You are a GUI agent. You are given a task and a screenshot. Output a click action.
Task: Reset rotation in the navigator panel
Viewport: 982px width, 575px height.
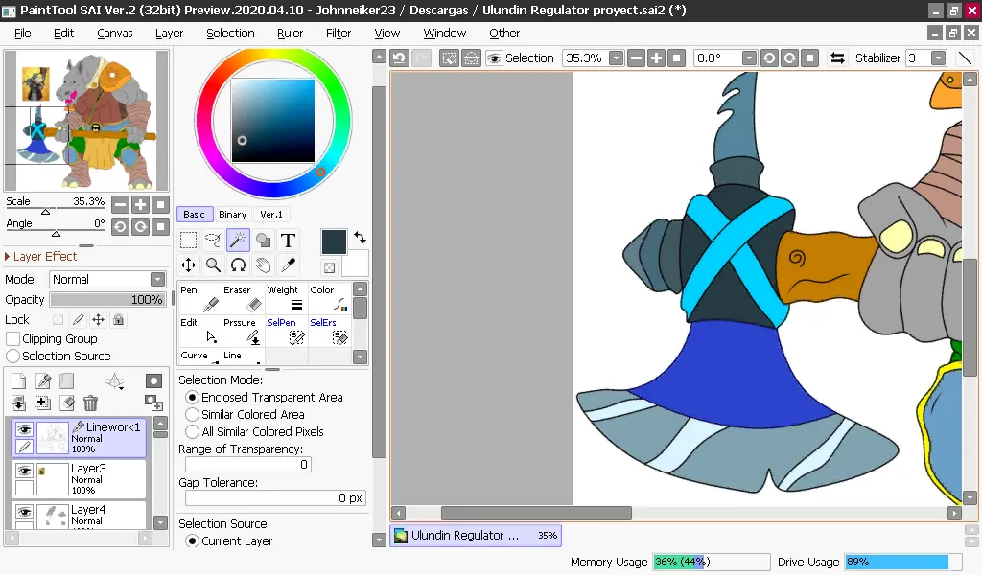pyautogui.click(x=161, y=226)
